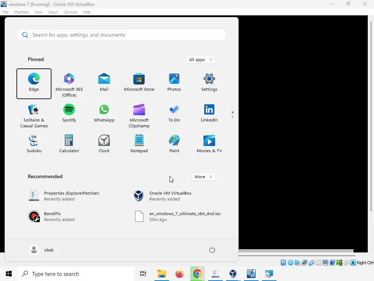This screenshot has height=281, width=374.
Task: Click network adapter status icon
Action: (304, 263)
